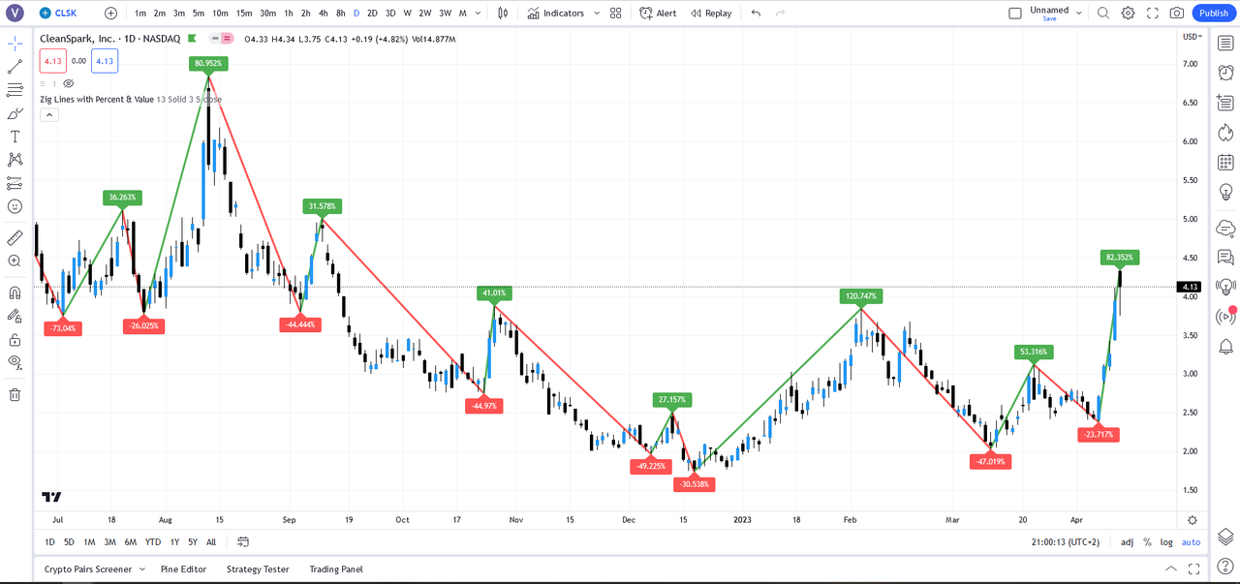
Task: Open the chart patterns tool
Action: 15,160
